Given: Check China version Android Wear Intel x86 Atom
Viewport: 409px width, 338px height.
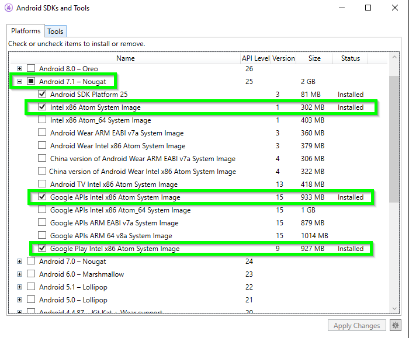Looking at the screenshot, I should tap(42, 171).
